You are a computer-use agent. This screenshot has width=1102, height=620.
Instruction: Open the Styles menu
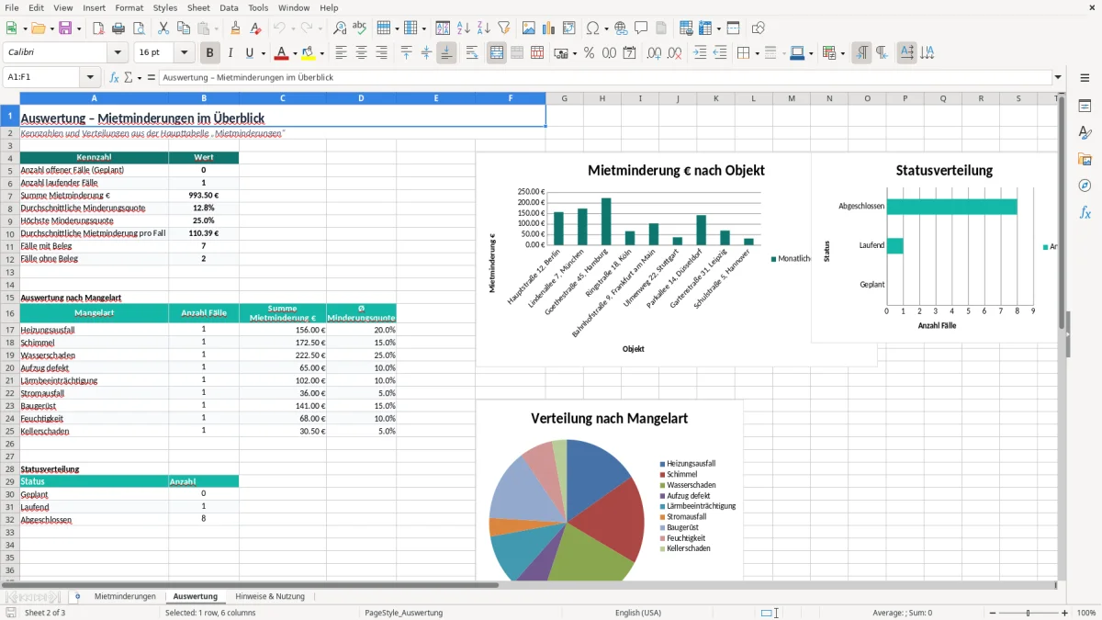165,7
